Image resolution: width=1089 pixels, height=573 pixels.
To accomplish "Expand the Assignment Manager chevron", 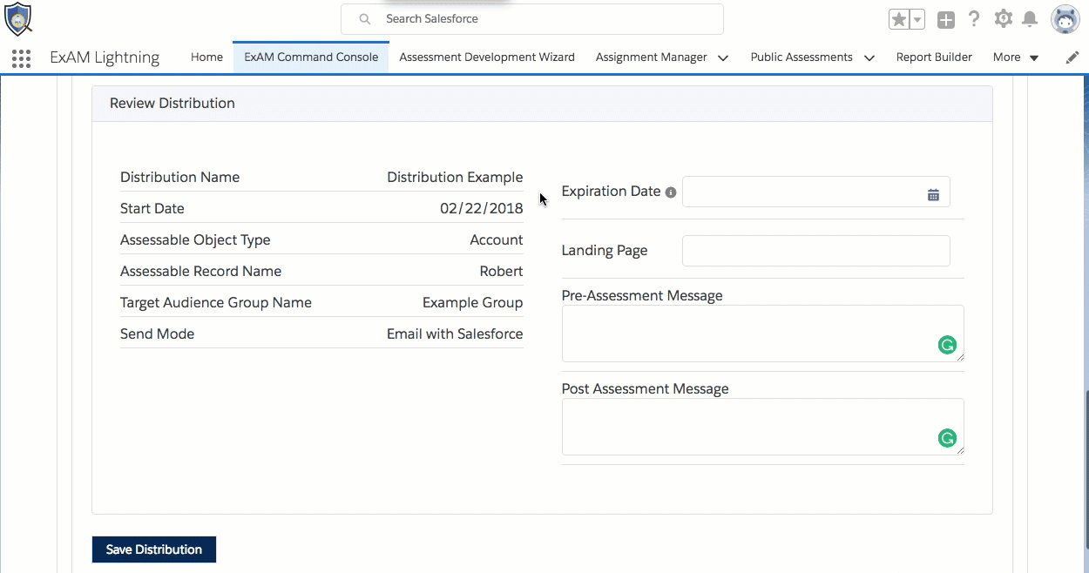I will 723,58.
